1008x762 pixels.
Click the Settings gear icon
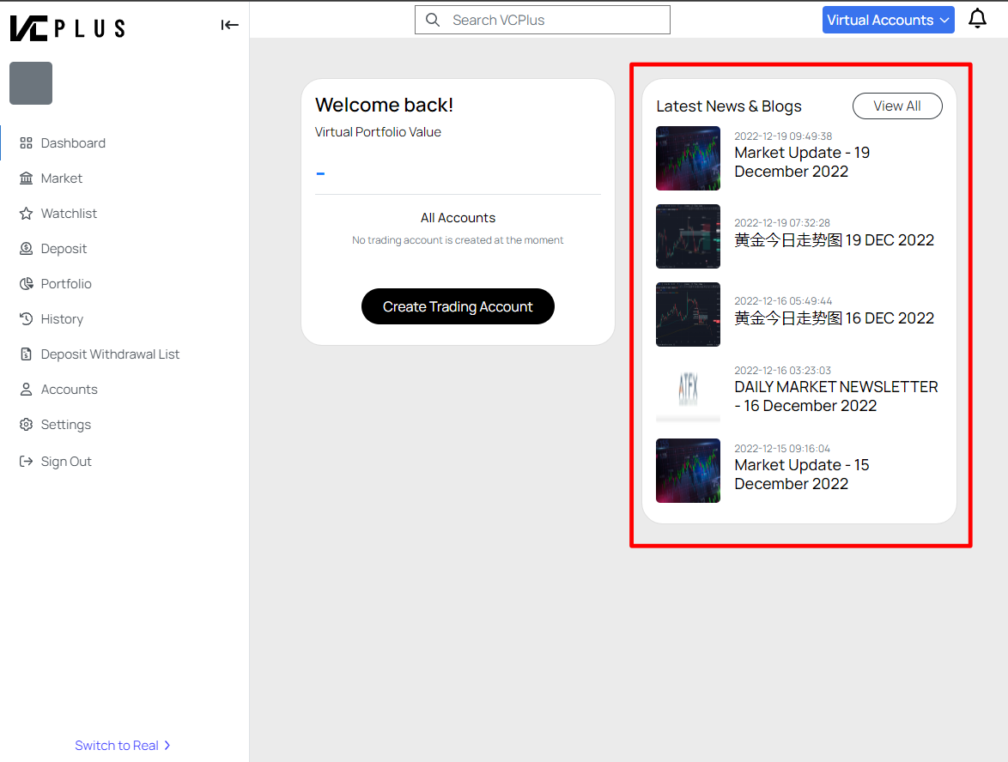point(26,425)
